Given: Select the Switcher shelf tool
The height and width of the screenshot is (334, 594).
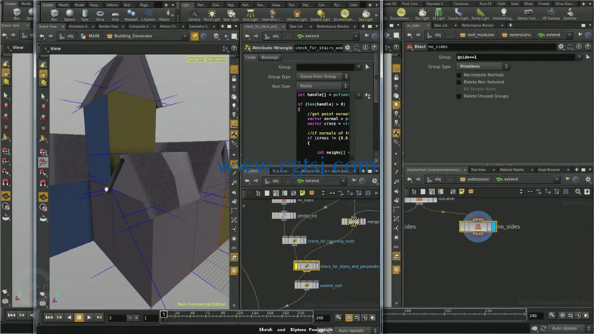Looking at the screenshot, I should click(x=569, y=14).
